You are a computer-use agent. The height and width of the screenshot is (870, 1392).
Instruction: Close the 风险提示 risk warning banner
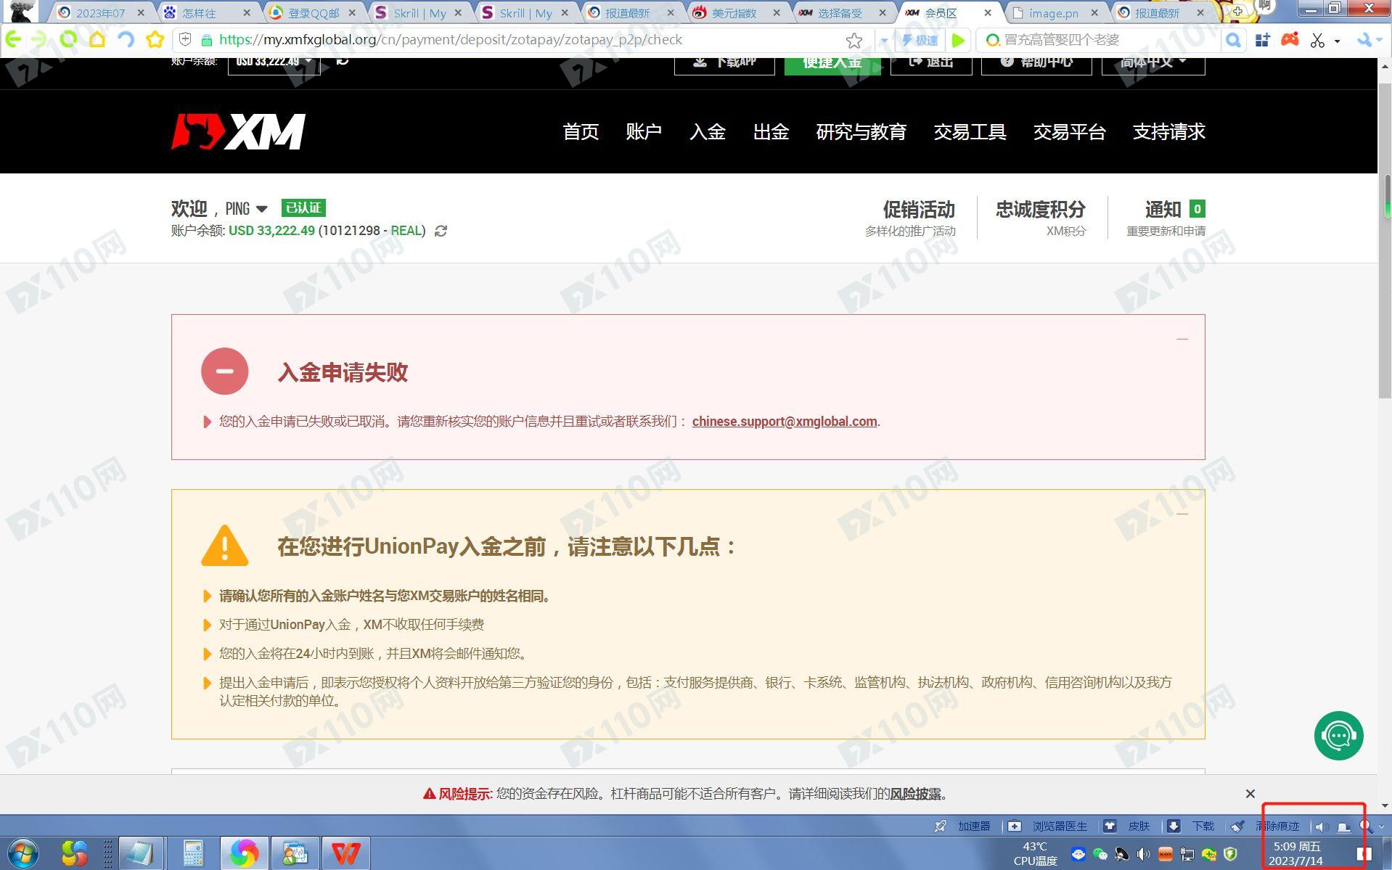pyautogui.click(x=1250, y=794)
